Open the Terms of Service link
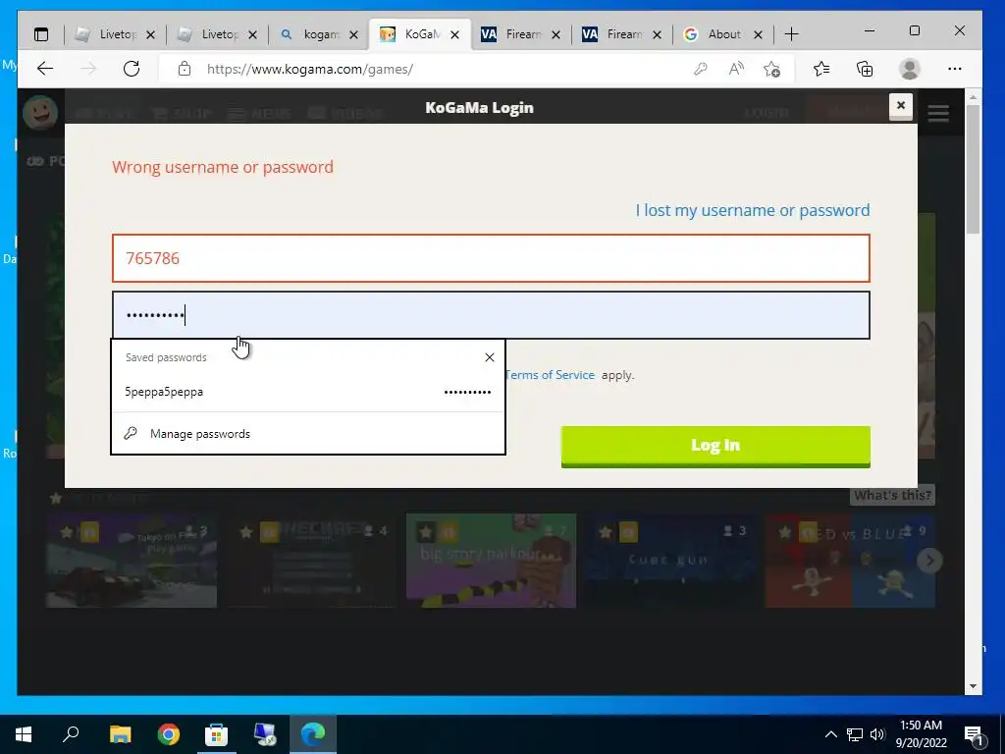Image resolution: width=1005 pixels, height=754 pixels. pos(550,375)
